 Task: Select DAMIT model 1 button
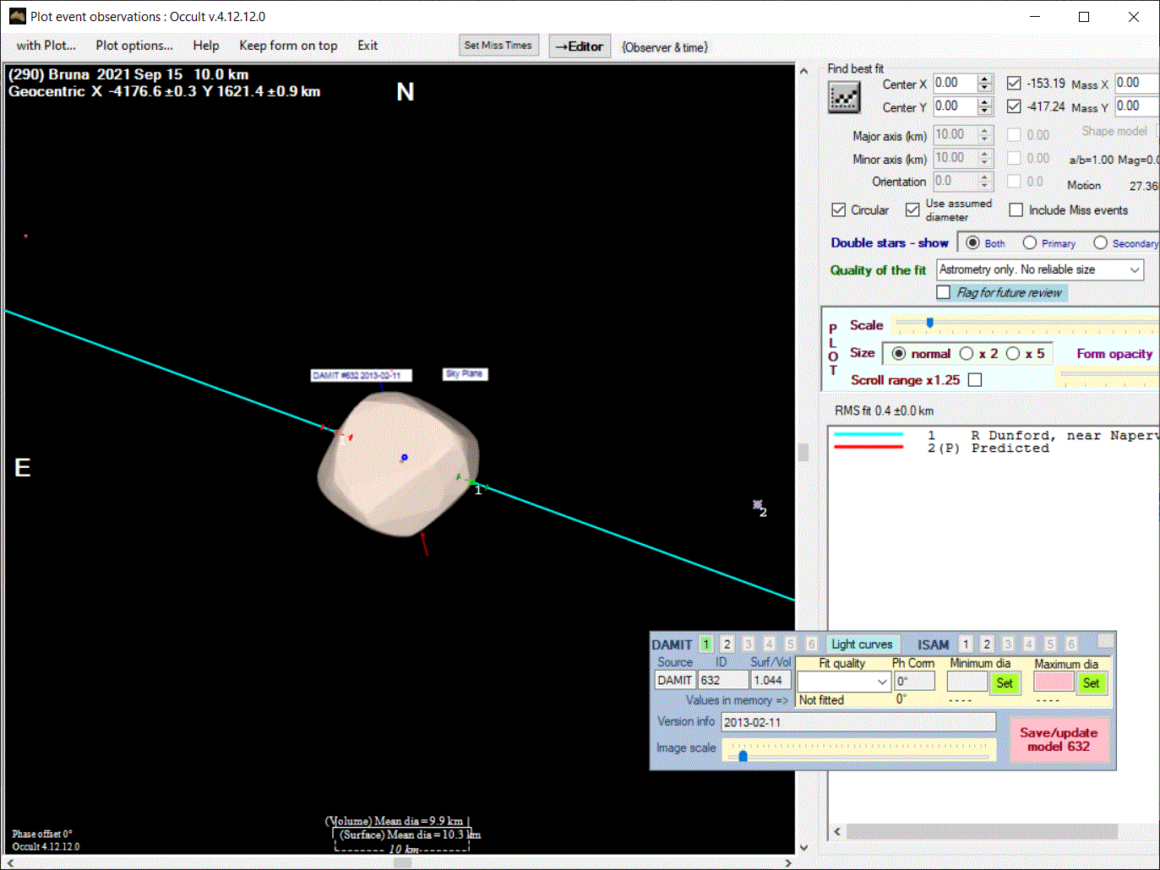pos(706,644)
